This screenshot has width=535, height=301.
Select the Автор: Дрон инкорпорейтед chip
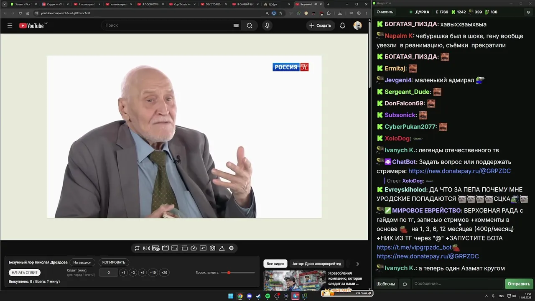tap(317, 264)
